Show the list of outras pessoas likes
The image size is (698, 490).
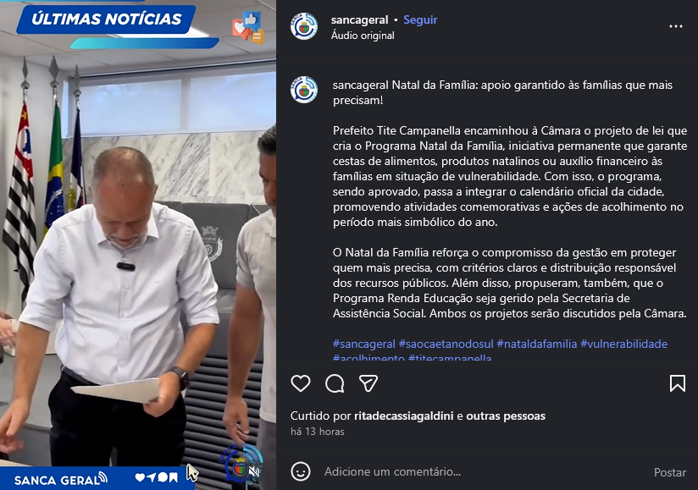coord(506,416)
